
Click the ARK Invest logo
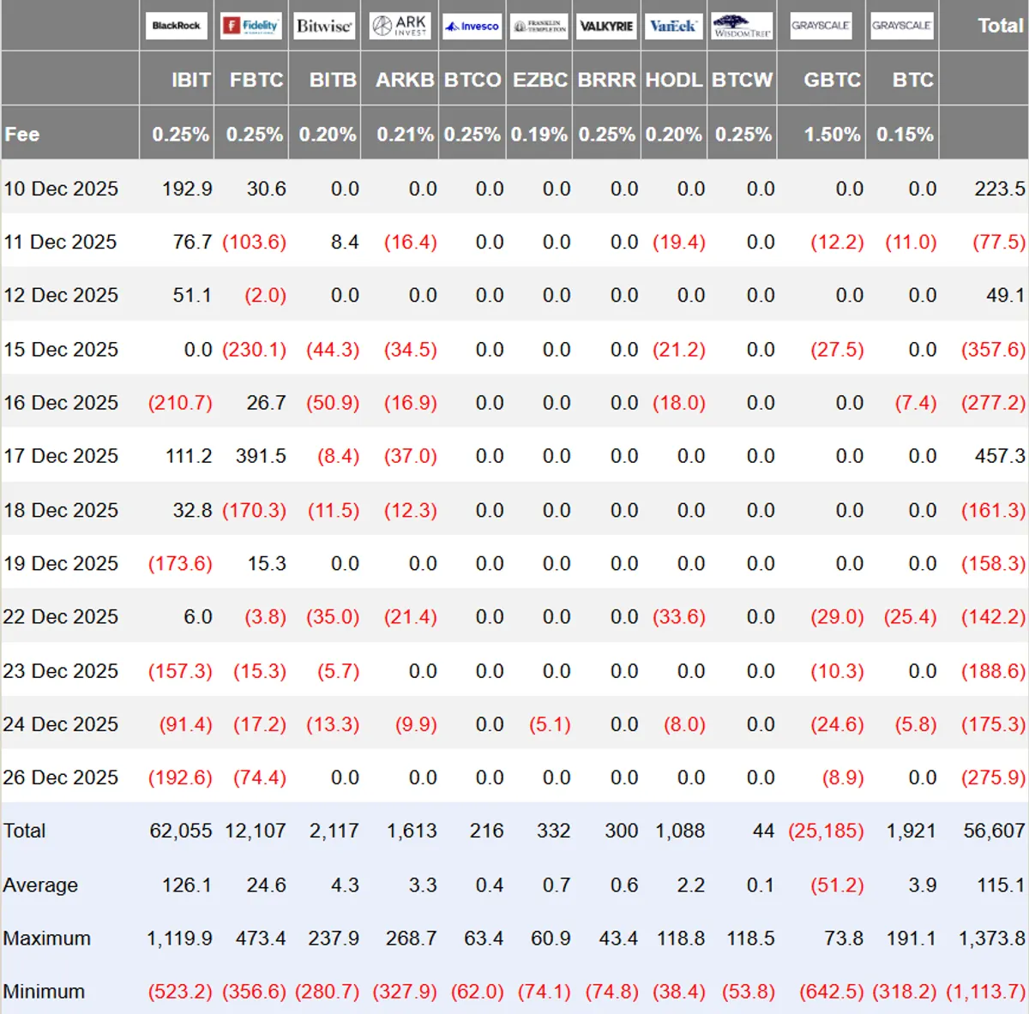[x=399, y=26]
